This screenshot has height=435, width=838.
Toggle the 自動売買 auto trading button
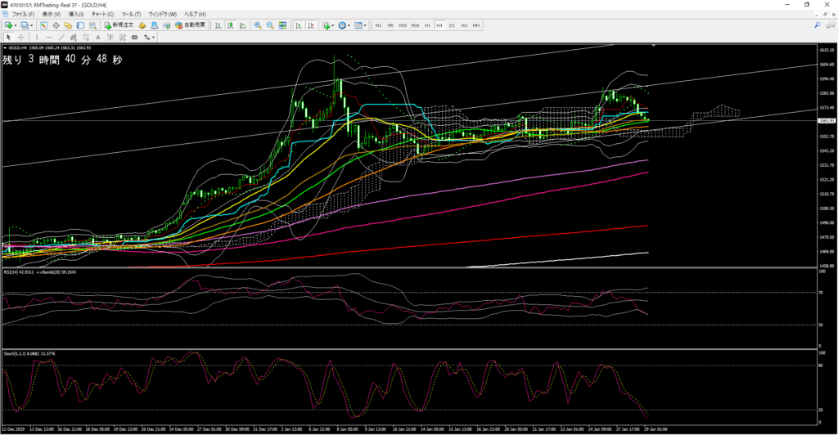point(190,25)
